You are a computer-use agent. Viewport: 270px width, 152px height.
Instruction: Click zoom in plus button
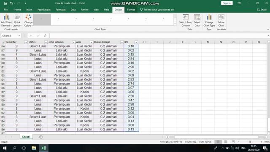pyautogui.click(x=261, y=142)
